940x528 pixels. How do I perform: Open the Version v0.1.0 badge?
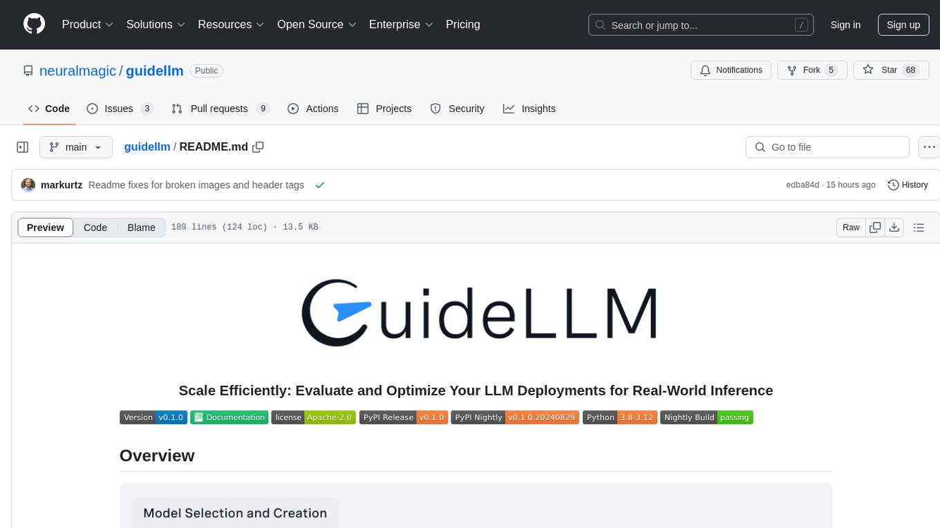[x=153, y=417]
